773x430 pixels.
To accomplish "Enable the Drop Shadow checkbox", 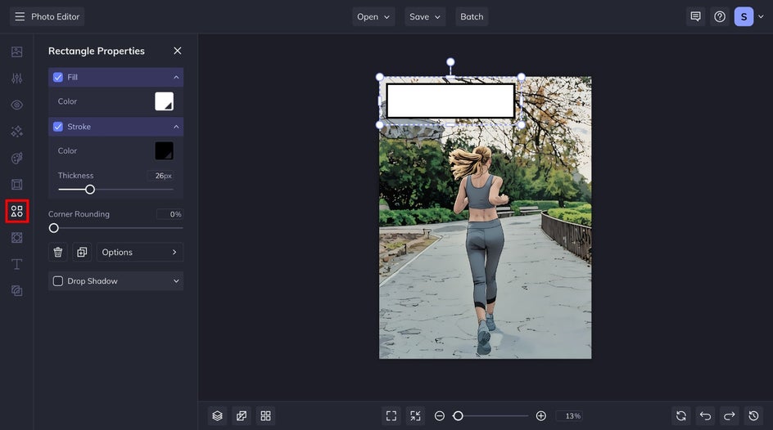I will coord(57,281).
